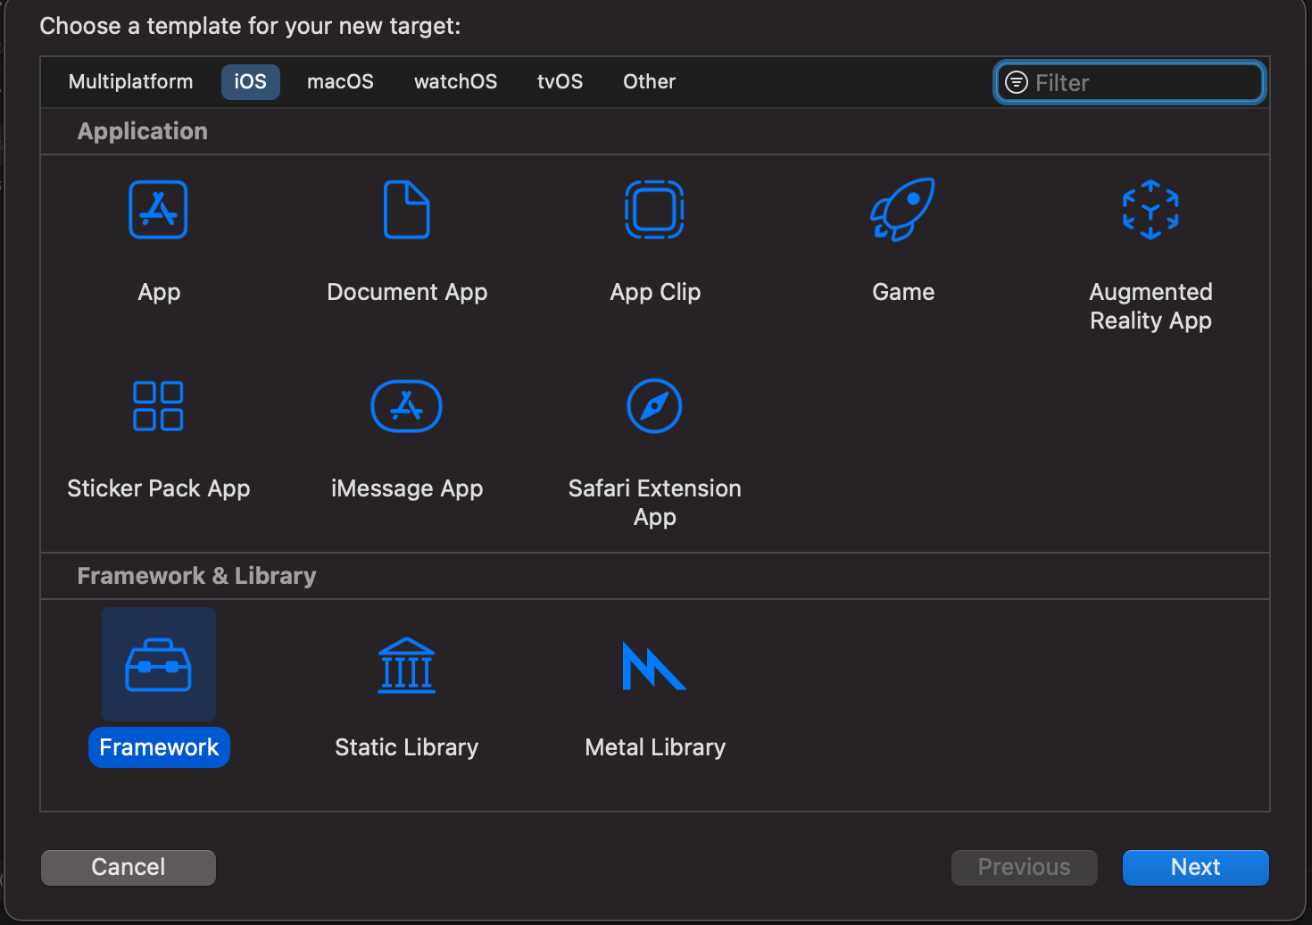Click the "Game" template label
This screenshot has width=1312, height=925.
903,292
